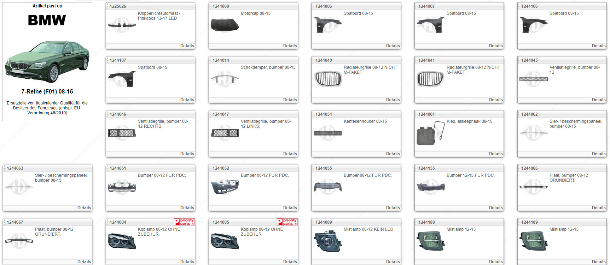
Task: Click the Motorkap hood thumbnail 1244000
Action: pos(225,25)
